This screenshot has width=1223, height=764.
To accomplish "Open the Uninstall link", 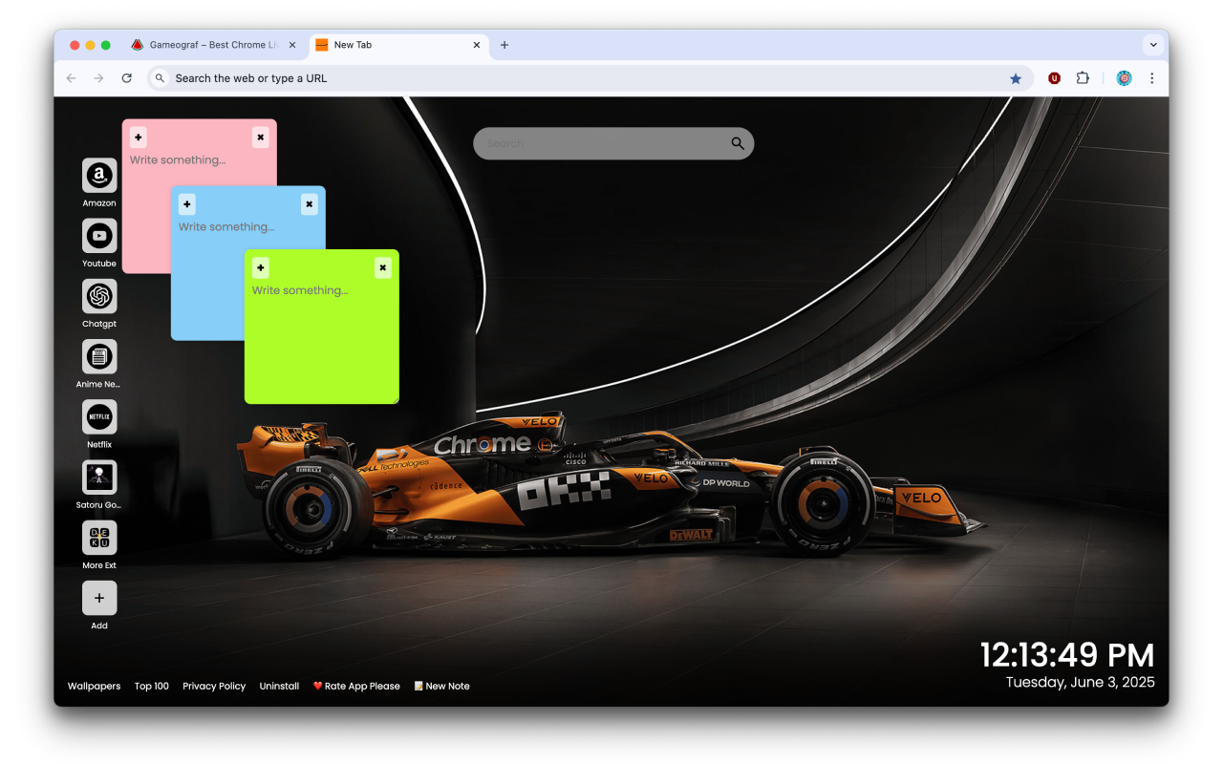I will click(279, 686).
